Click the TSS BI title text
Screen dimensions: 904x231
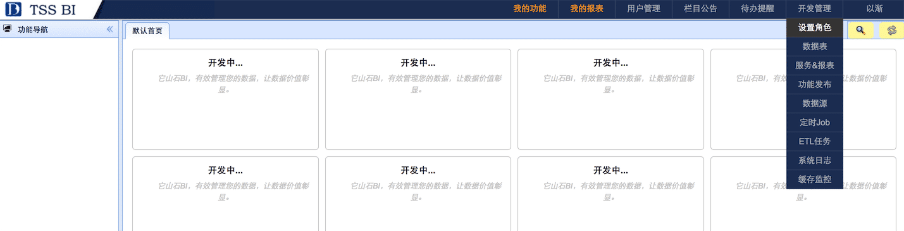53,9
